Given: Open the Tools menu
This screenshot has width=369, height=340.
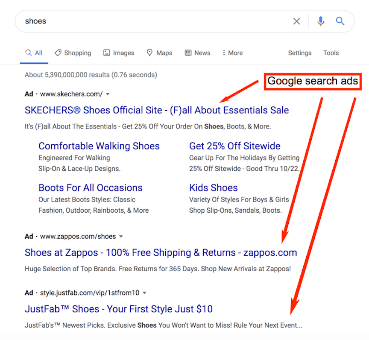Looking at the screenshot, I should click(x=331, y=53).
